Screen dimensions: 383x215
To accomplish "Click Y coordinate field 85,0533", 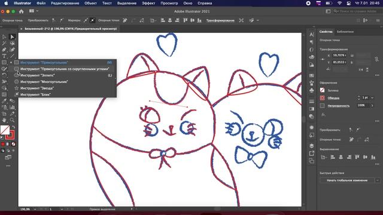I will pyautogui.click(x=339, y=62).
